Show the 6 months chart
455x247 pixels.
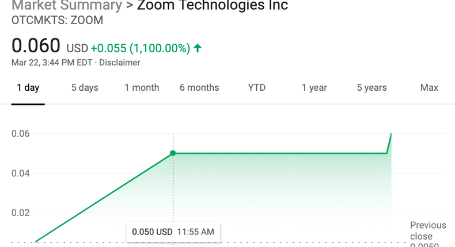pos(199,88)
